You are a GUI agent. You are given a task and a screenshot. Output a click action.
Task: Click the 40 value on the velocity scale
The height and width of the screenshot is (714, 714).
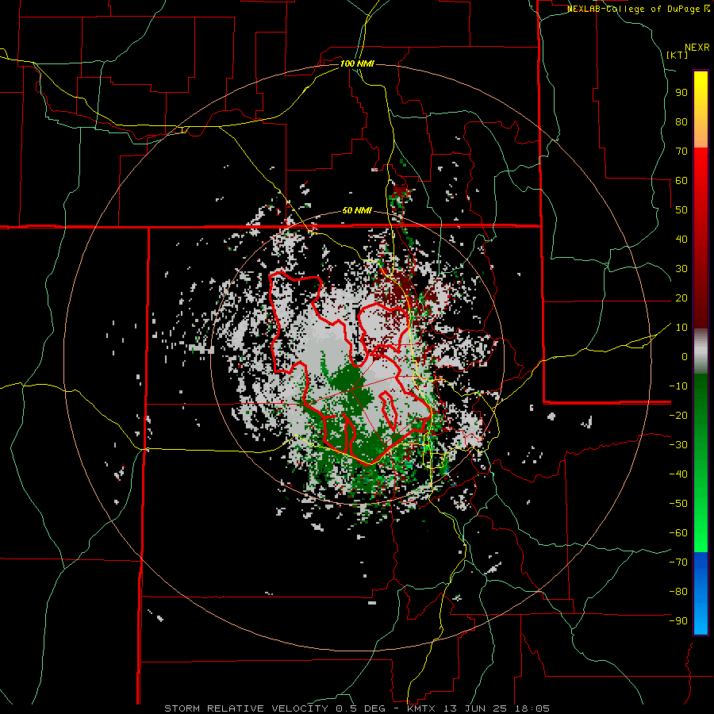click(x=681, y=239)
